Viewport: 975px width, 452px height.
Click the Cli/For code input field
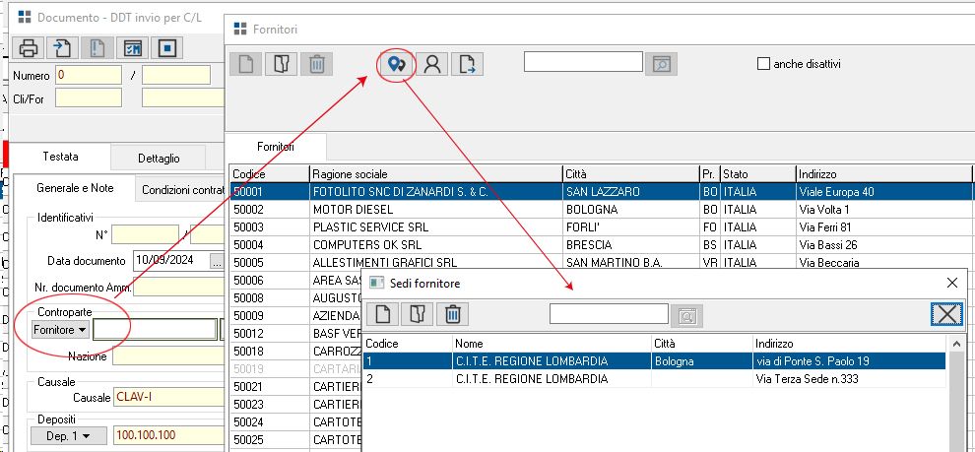tap(89, 98)
